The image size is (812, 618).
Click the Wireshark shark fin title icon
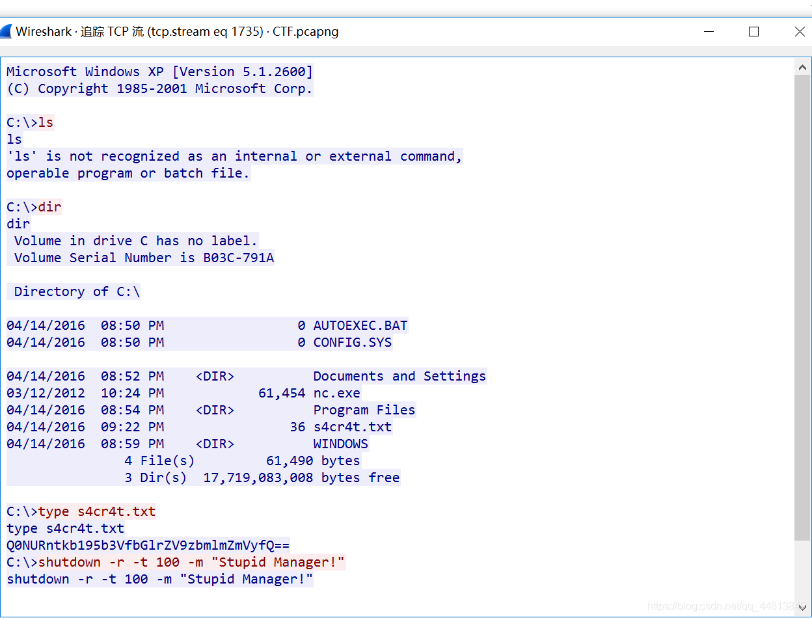(x=6, y=32)
